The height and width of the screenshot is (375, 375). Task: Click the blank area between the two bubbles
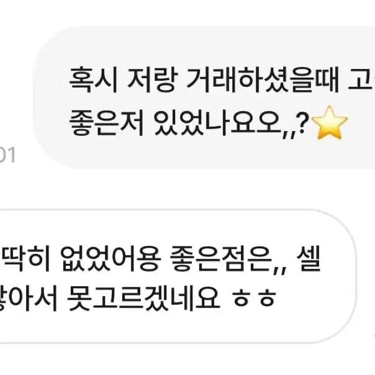click(187, 189)
